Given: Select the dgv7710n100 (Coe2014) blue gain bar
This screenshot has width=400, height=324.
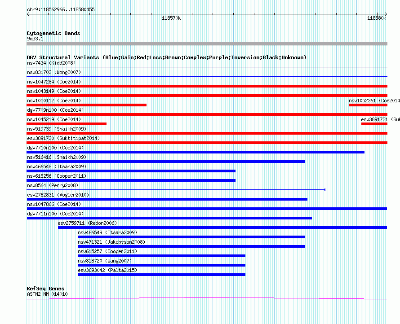Looking at the screenshot, I should 196,152.
